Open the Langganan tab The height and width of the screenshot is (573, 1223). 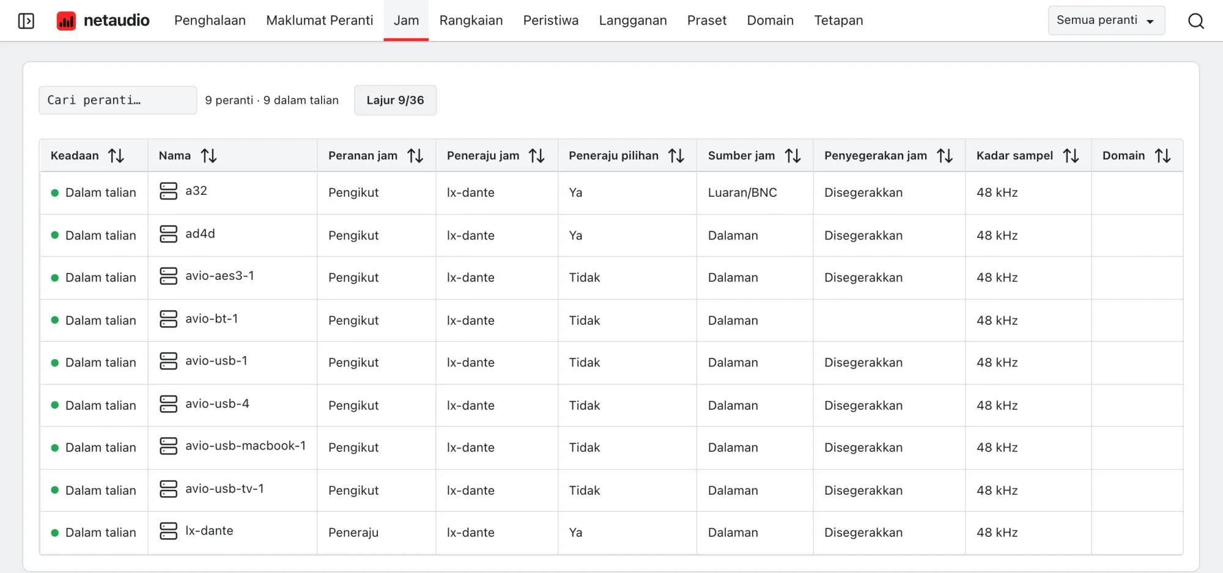click(632, 21)
